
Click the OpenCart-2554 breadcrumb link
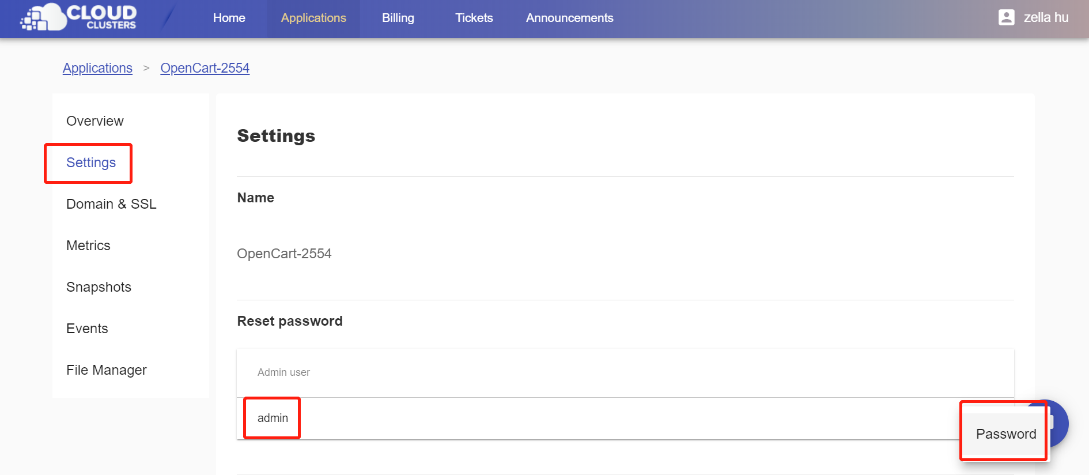pos(205,68)
